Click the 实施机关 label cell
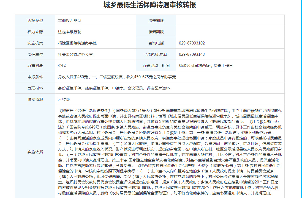This screenshot has width=302, height=198. coord(35,43)
